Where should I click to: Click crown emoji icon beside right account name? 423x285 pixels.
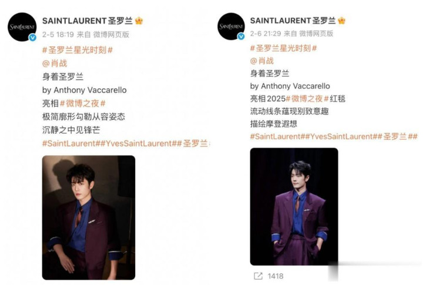(341, 20)
